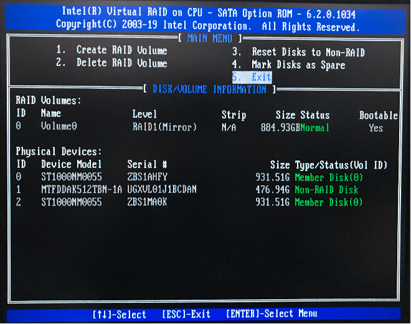This screenshot has height=324, width=411.
Task: Select MTFDDAK512TBN-1A device row
Action: pos(82,190)
